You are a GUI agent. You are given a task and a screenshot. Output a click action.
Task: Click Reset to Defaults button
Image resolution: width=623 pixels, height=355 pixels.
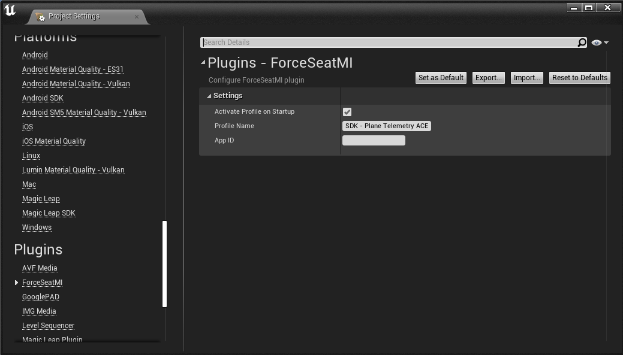pyautogui.click(x=579, y=78)
